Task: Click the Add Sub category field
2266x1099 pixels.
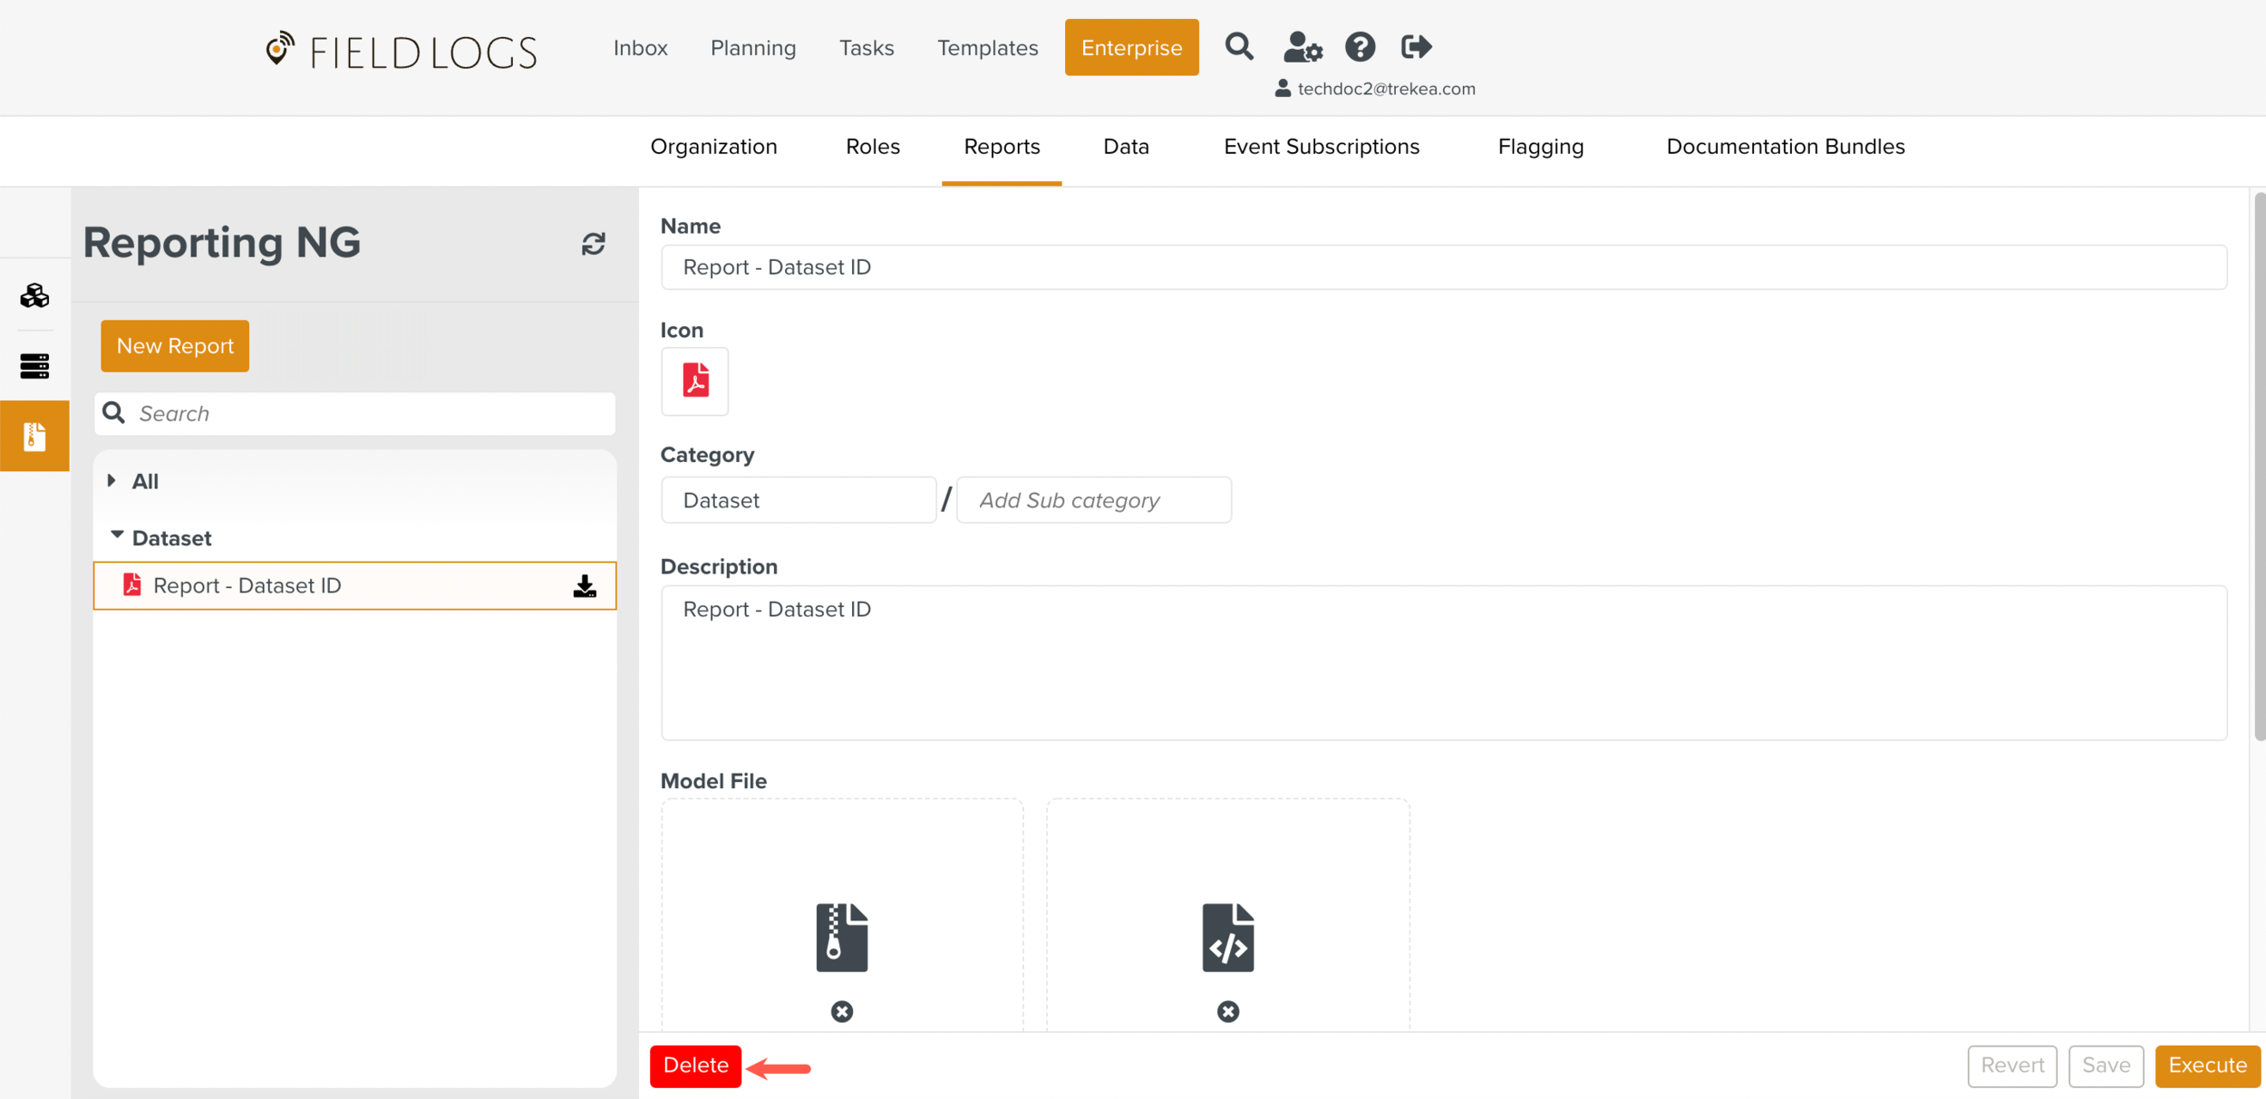Action: tap(1093, 500)
